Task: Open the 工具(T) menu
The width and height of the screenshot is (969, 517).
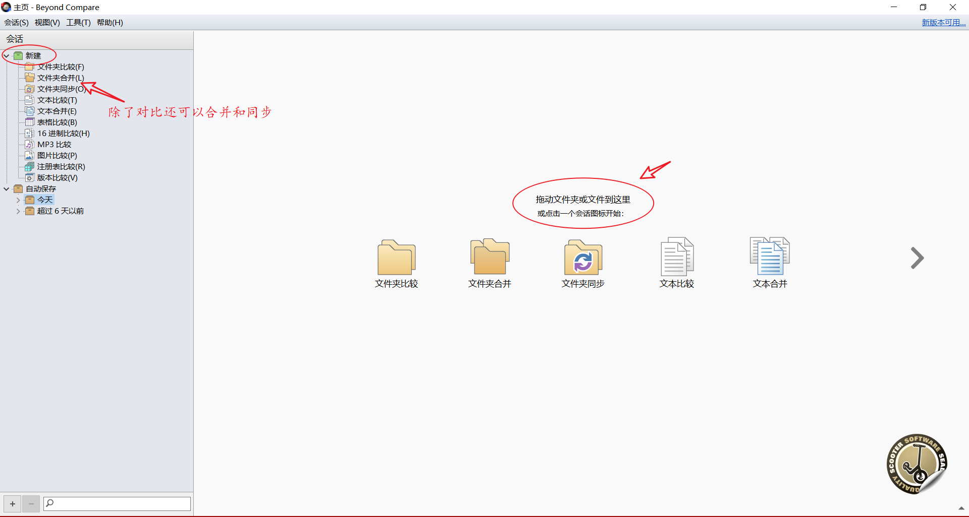Action: pos(78,22)
